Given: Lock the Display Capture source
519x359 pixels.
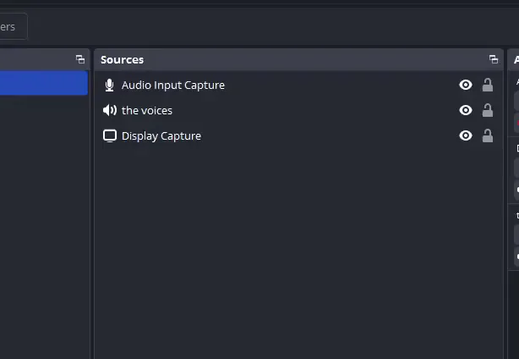Looking at the screenshot, I should pyautogui.click(x=488, y=136).
